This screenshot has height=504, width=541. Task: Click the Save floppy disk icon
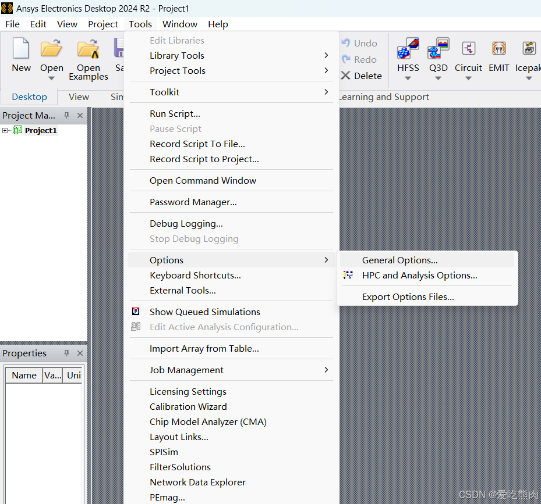pos(119,48)
